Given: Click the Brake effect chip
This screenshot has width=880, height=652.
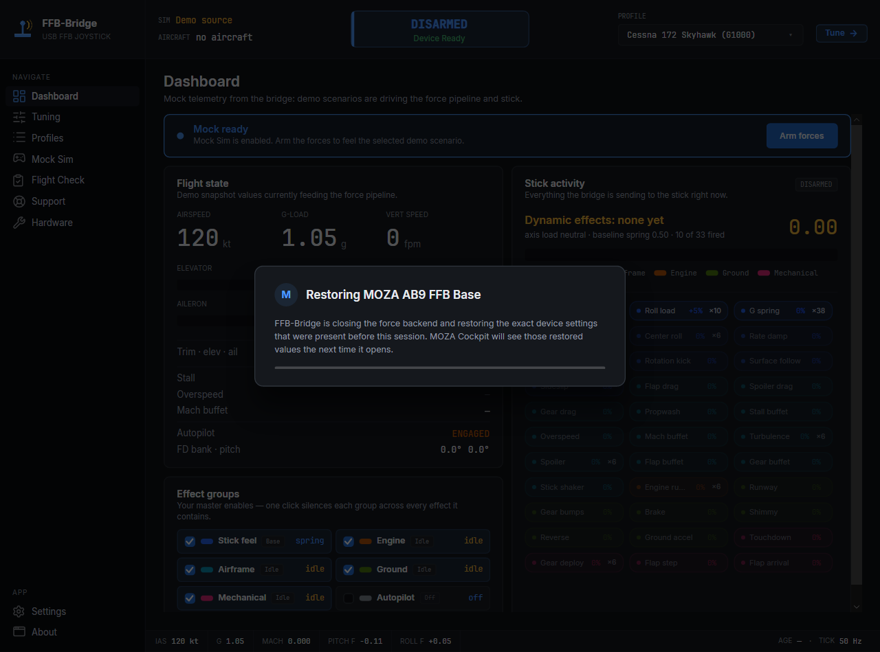Looking at the screenshot, I should click(x=679, y=512).
